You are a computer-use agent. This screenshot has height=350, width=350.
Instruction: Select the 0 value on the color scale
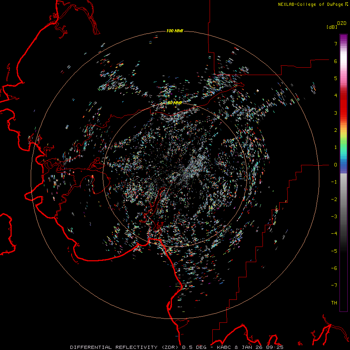tap(336, 165)
